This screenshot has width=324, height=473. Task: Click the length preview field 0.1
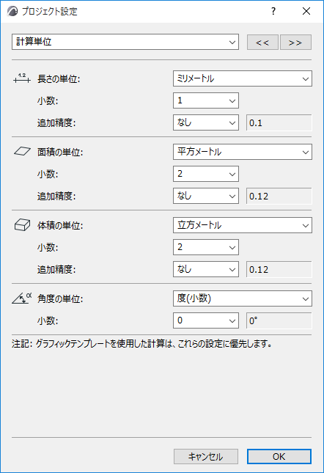pos(279,122)
